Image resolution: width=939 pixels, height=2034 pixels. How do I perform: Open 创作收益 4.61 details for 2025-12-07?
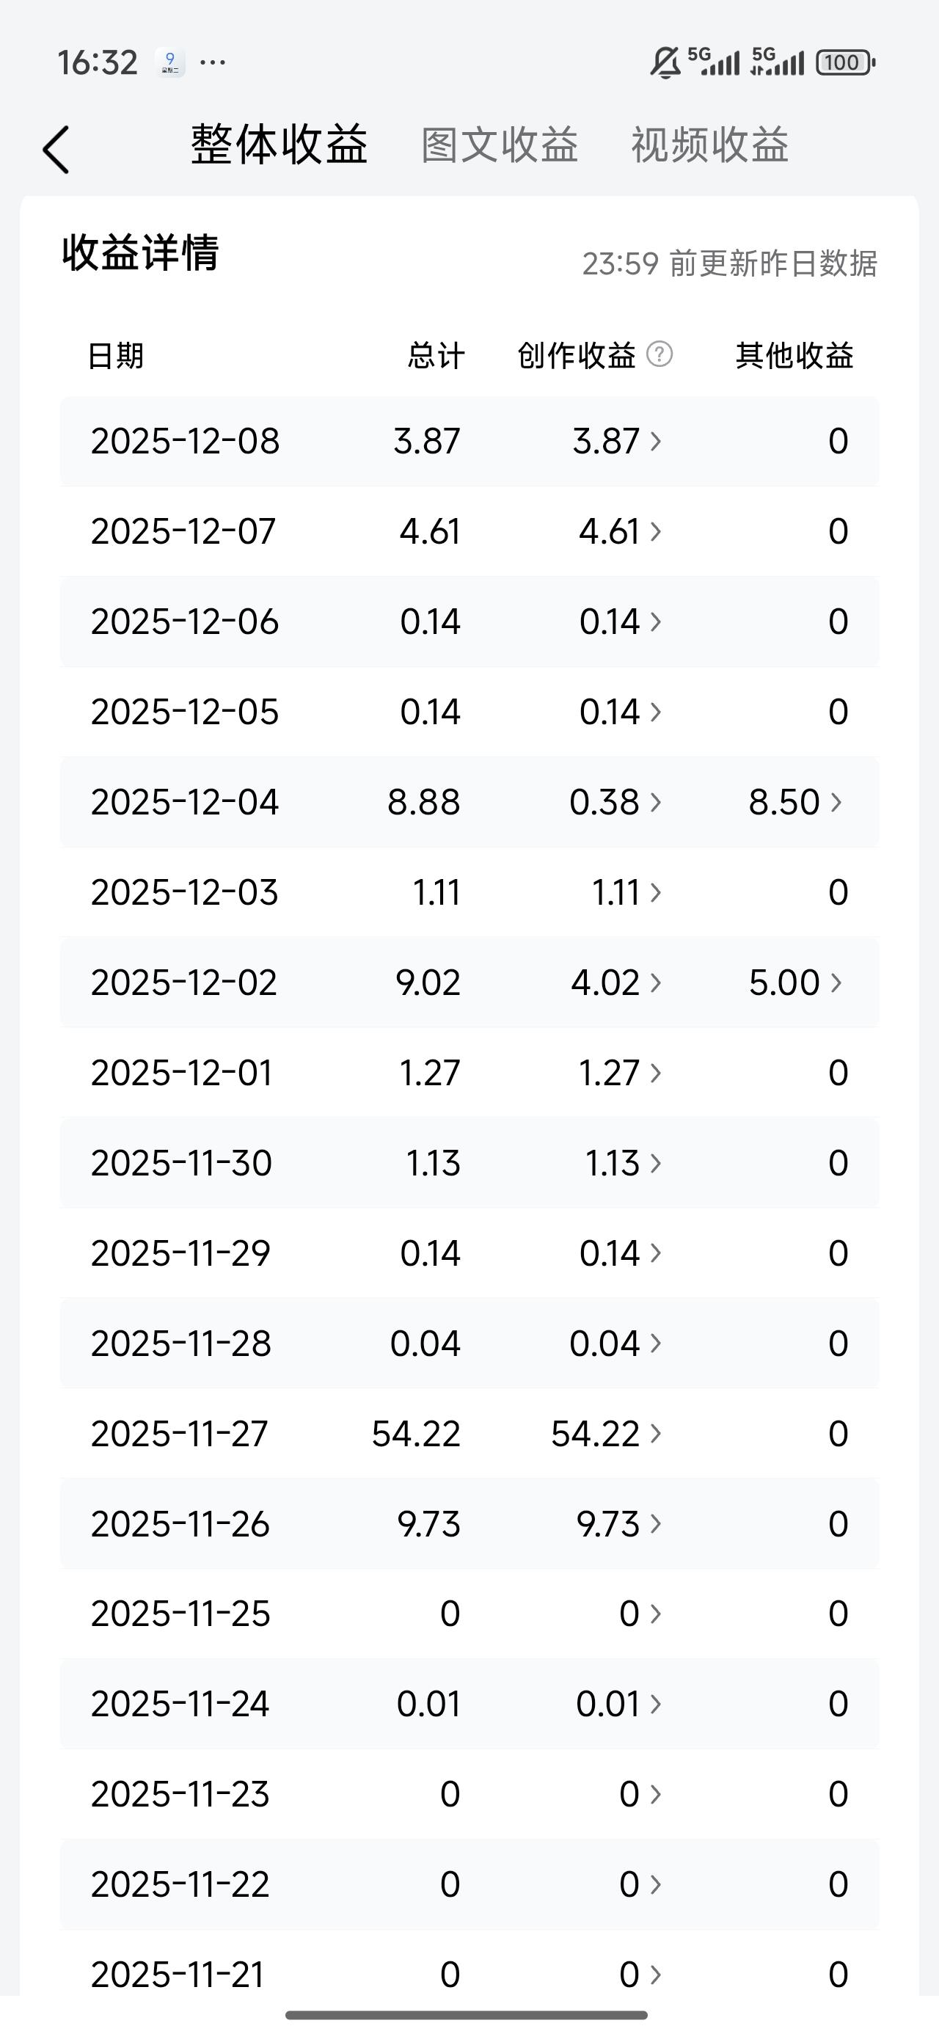pos(620,531)
